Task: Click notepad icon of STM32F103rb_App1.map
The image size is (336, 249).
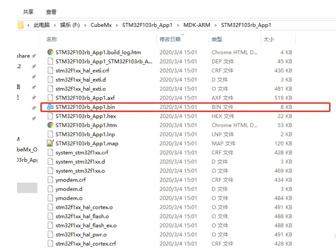Action: [50, 143]
